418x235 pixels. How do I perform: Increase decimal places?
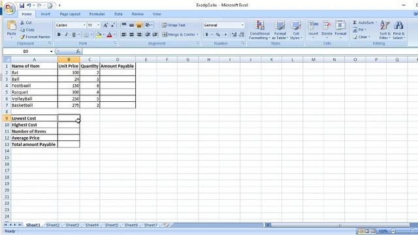click(234, 35)
